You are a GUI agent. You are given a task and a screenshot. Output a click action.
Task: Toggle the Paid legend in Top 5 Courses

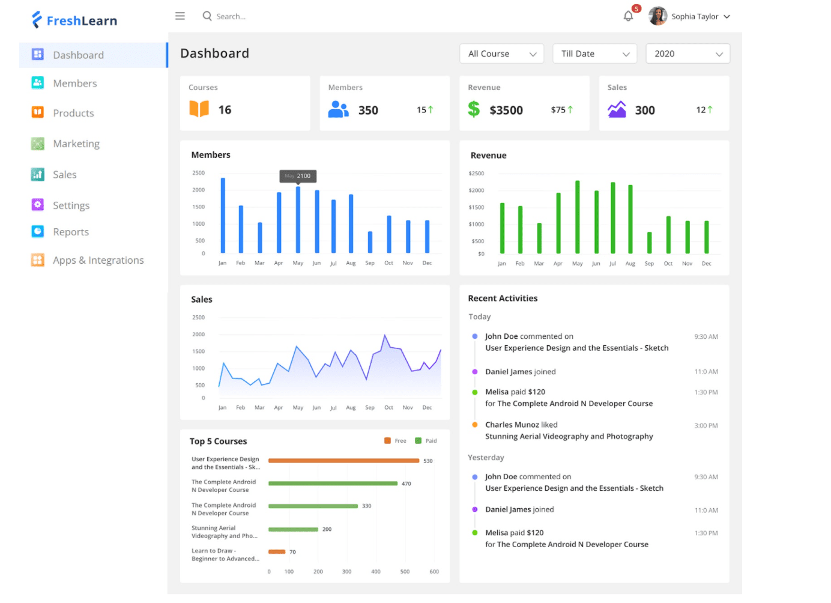426,441
